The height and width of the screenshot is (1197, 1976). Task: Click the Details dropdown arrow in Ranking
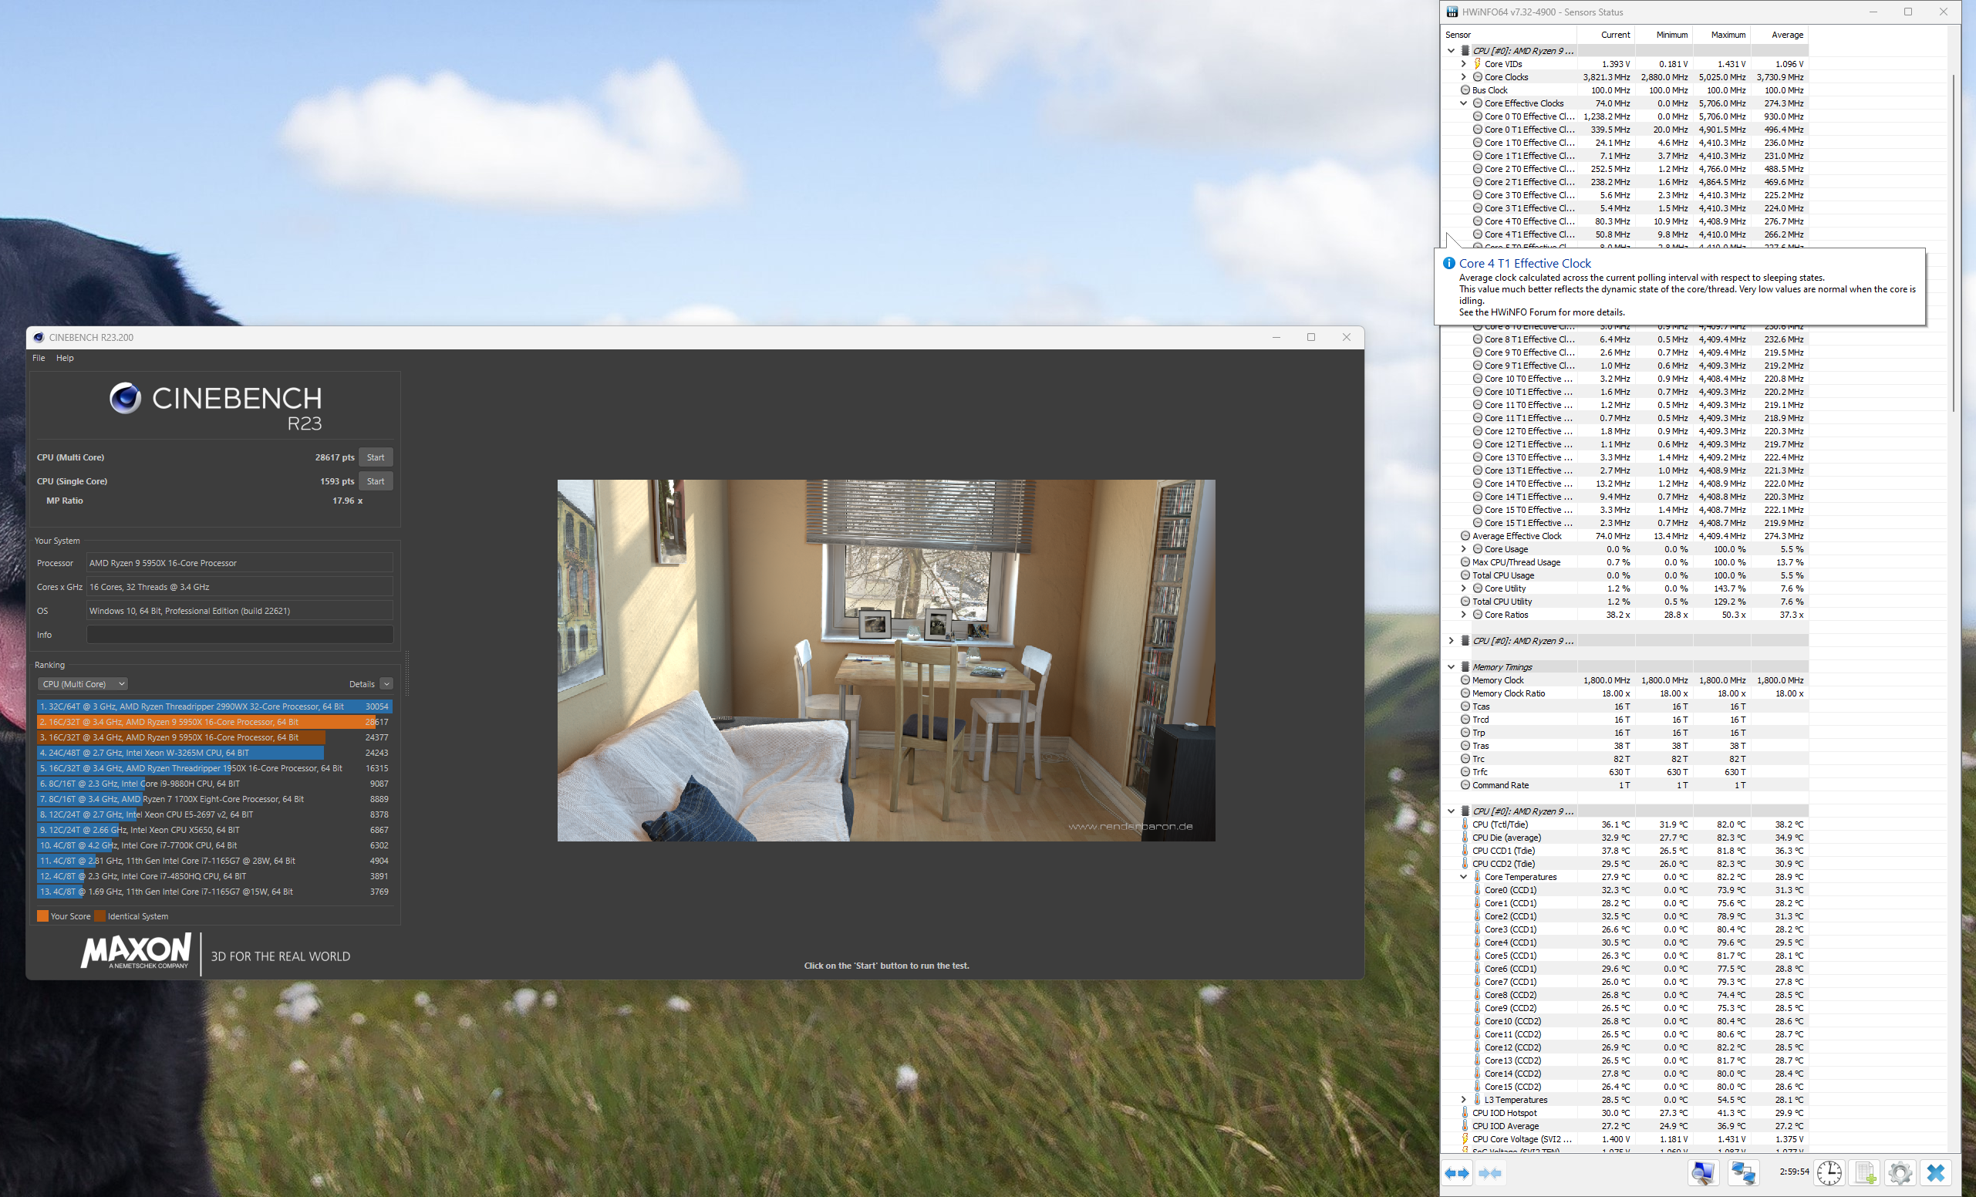coord(386,684)
